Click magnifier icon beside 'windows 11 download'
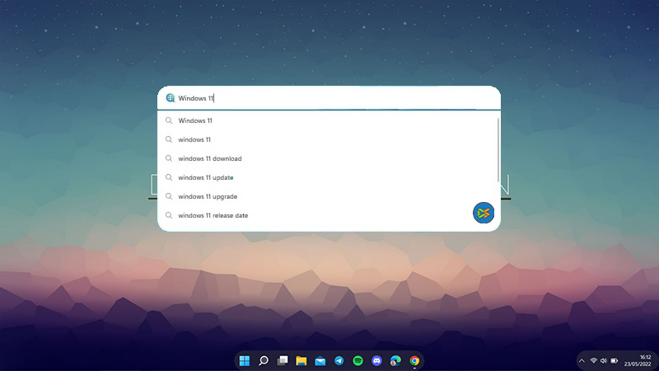The height and width of the screenshot is (371, 659). 169,158
